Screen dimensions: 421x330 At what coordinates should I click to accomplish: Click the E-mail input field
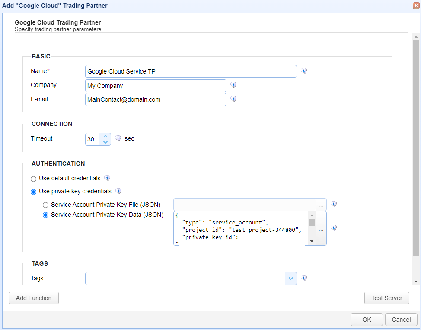[x=156, y=99]
